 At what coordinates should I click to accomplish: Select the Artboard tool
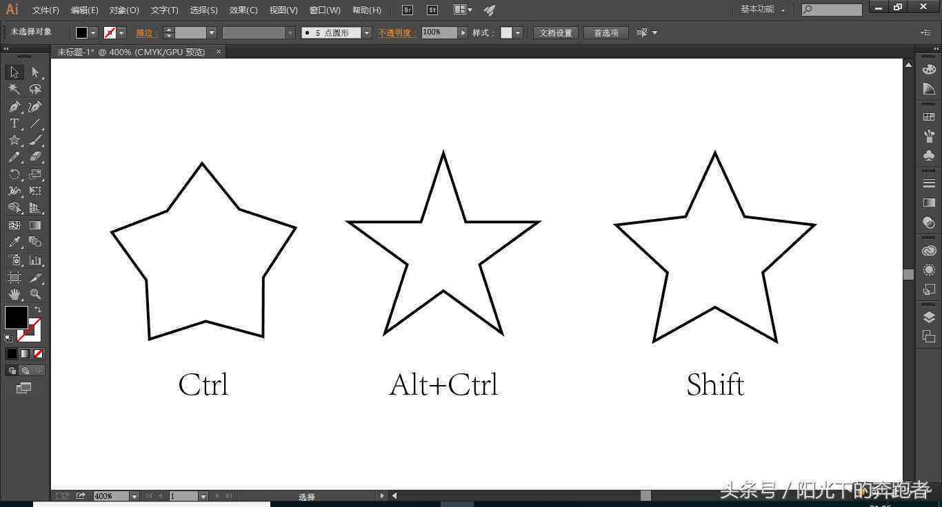click(x=14, y=278)
